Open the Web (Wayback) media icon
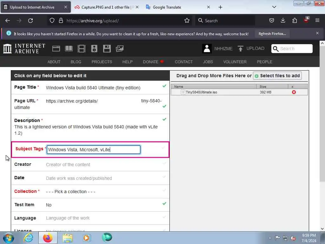This screenshot has width=325, height=244. click(x=56, y=49)
